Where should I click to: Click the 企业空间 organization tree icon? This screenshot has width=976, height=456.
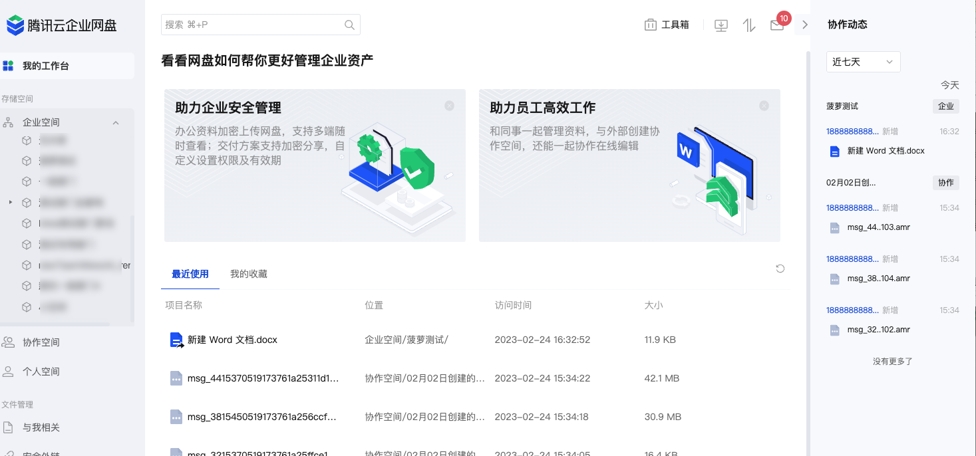9,122
